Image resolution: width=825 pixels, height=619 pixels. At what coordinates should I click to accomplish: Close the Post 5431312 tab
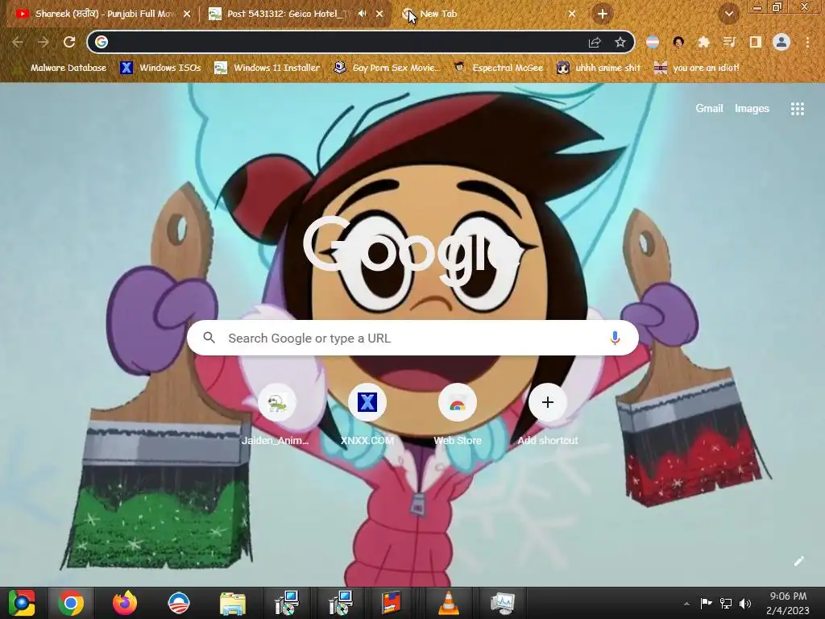(x=380, y=15)
